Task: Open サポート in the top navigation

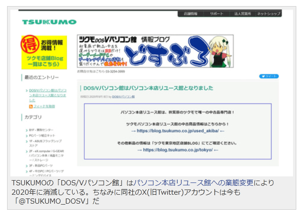Action: 217,14
